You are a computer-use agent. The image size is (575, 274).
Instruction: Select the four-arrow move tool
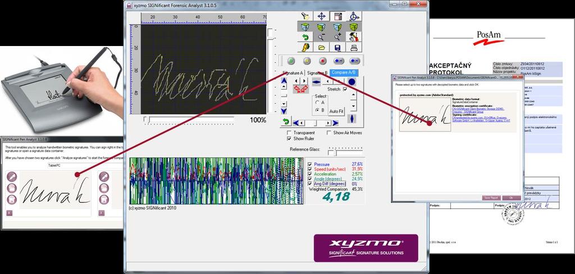321,16
